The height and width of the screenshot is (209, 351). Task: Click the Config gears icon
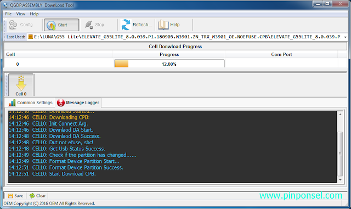13,25
